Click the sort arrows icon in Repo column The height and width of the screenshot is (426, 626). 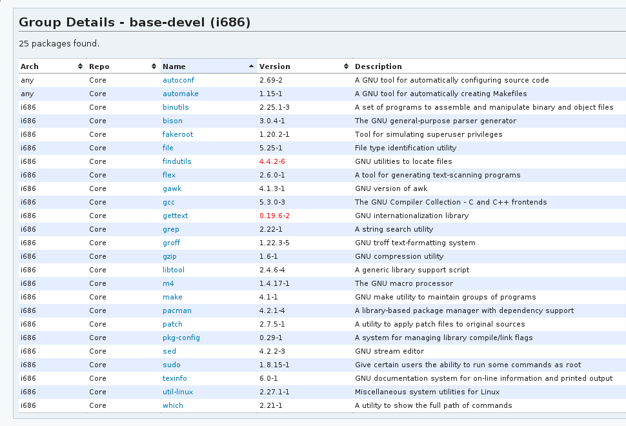click(x=154, y=66)
